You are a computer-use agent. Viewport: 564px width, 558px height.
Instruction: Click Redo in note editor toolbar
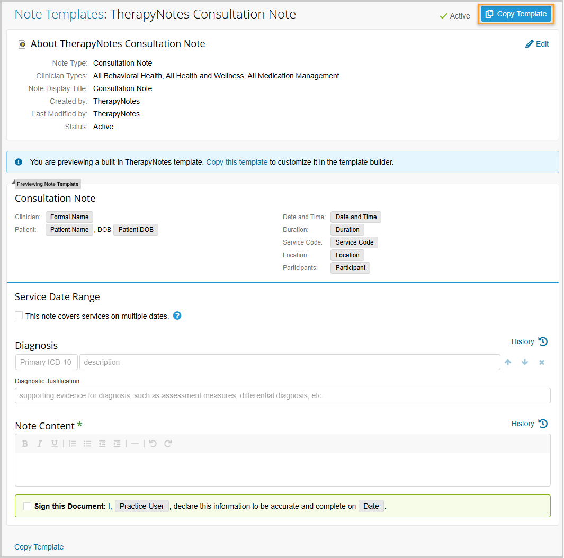click(x=168, y=444)
